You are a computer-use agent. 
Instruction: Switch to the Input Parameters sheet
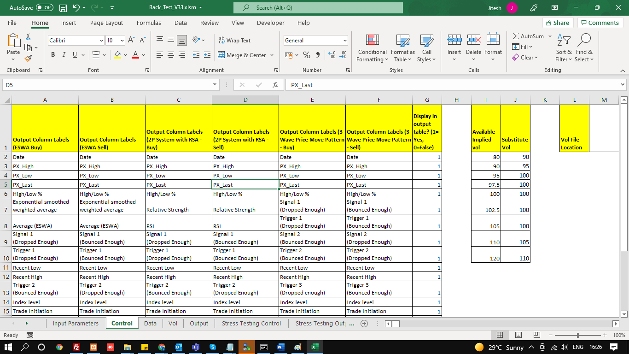76,323
